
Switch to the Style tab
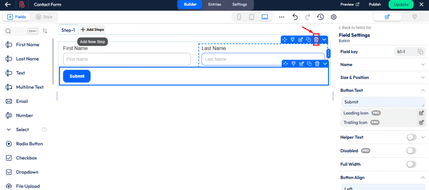44,17
